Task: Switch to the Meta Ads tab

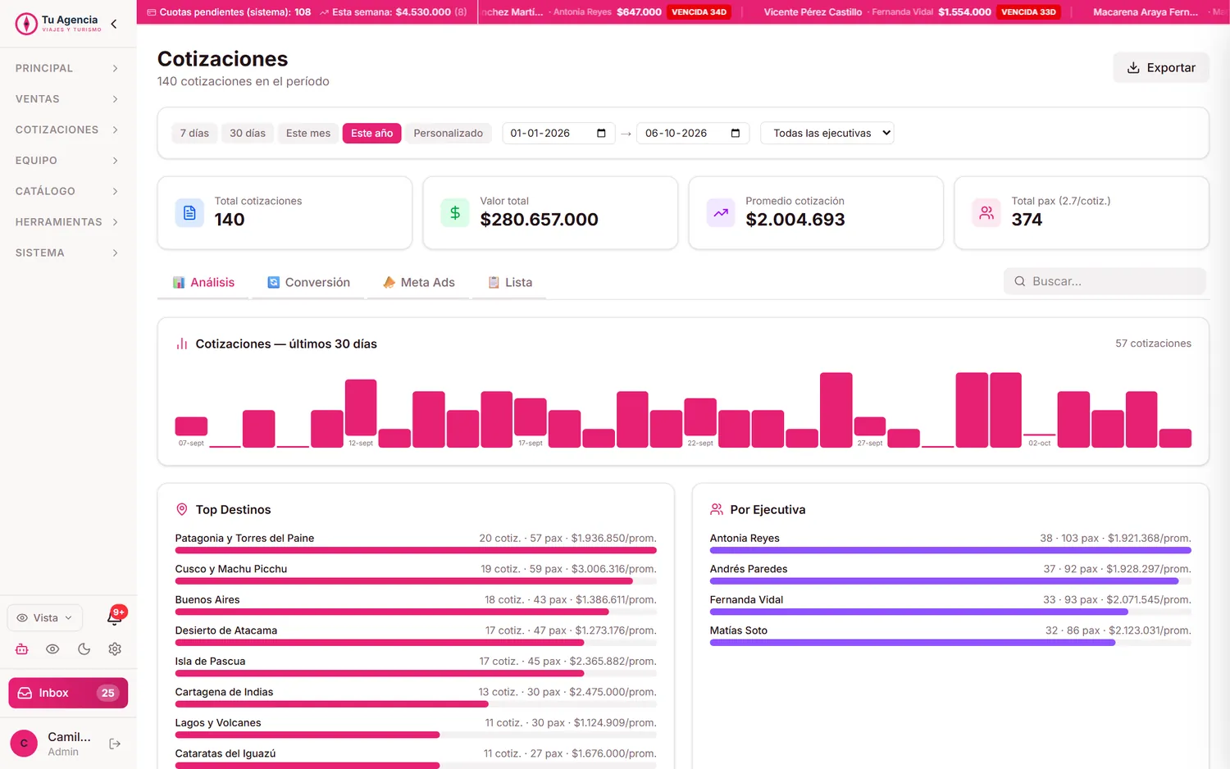Action: tap(418, 282)
